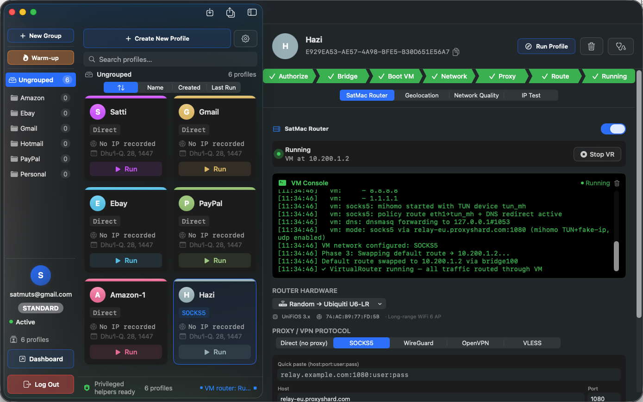Viewport: 643px width, 402px height.
Task: Run the PayPal profile
Action: click(x=215, y=261)
